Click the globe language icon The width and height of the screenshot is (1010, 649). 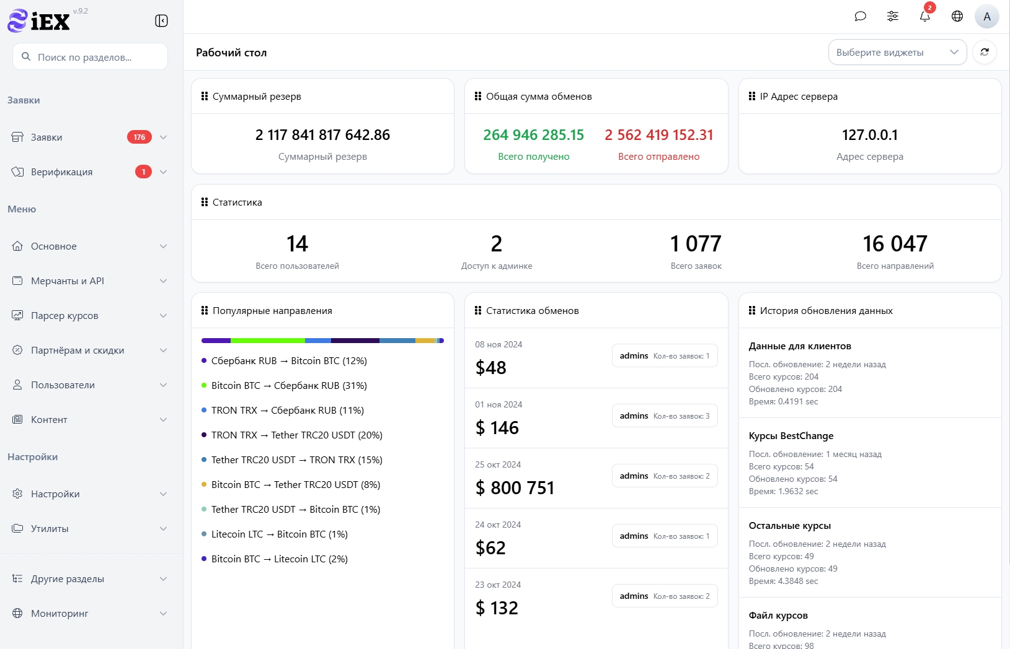[x=957, y=17]
